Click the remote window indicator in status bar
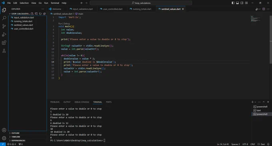The image size is (272, 146). point(3,144)
